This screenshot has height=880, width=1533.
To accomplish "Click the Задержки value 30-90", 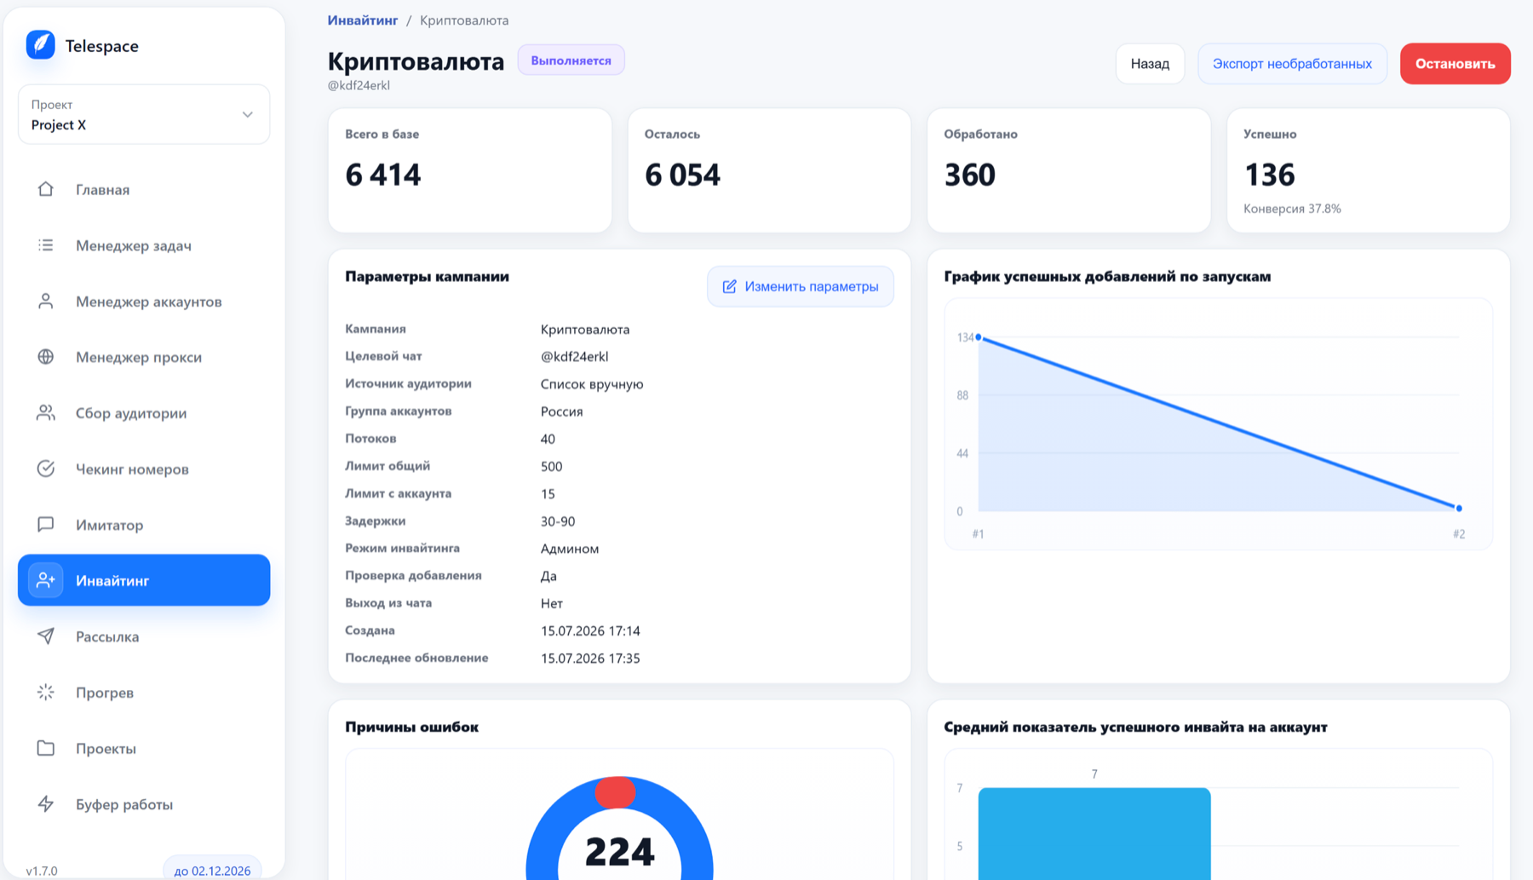I will tap(558, 521).
